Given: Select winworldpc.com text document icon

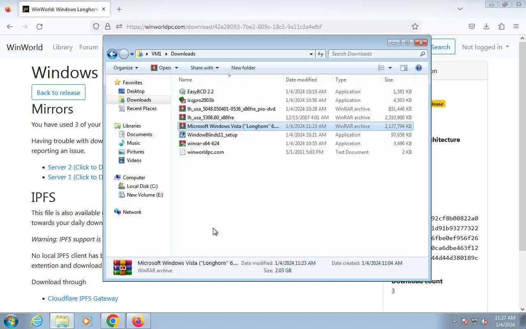Looking at the screenshot, I should [x=182, y=152].
